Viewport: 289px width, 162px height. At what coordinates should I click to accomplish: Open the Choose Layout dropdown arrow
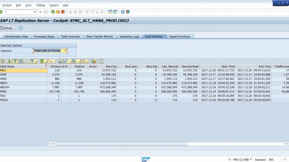(x=87, y=61)
